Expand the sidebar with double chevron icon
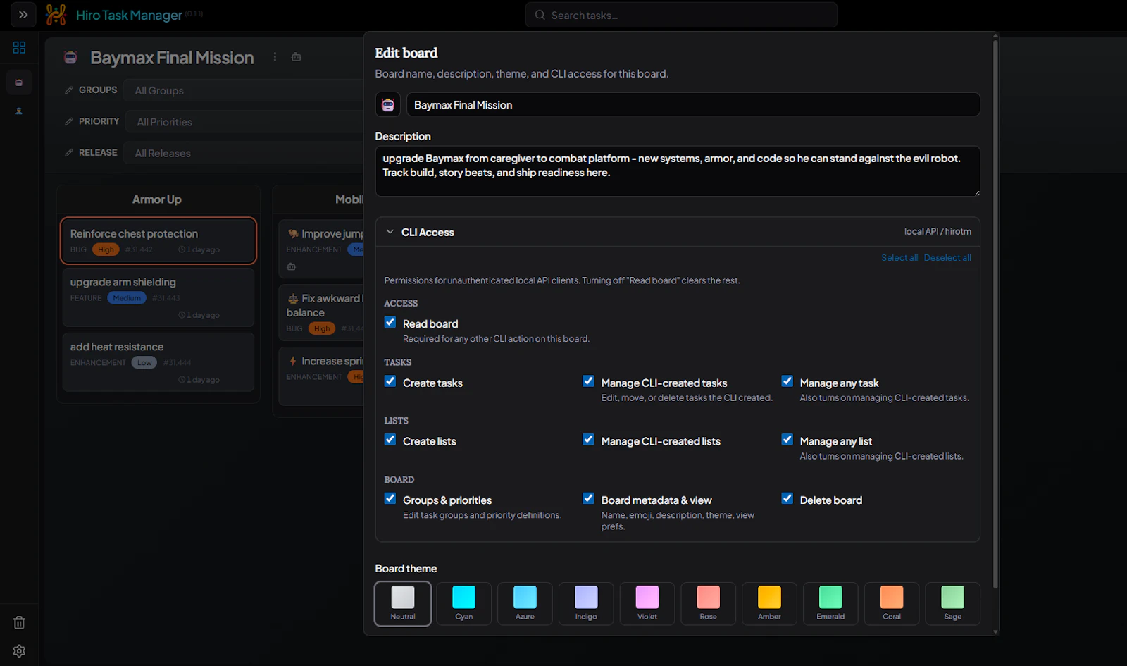The height and width of the screenshot is (666, 1127). [23, 15]
